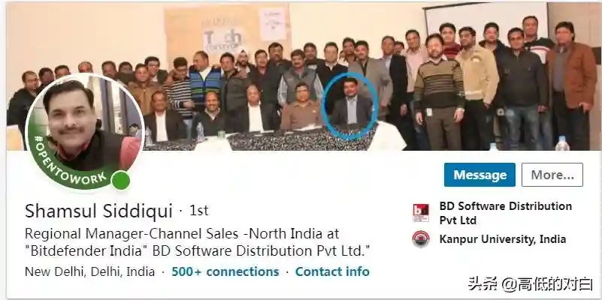Click the green online status dot
This screenshot has width=602, height=300.
click(x=120, y=181)
